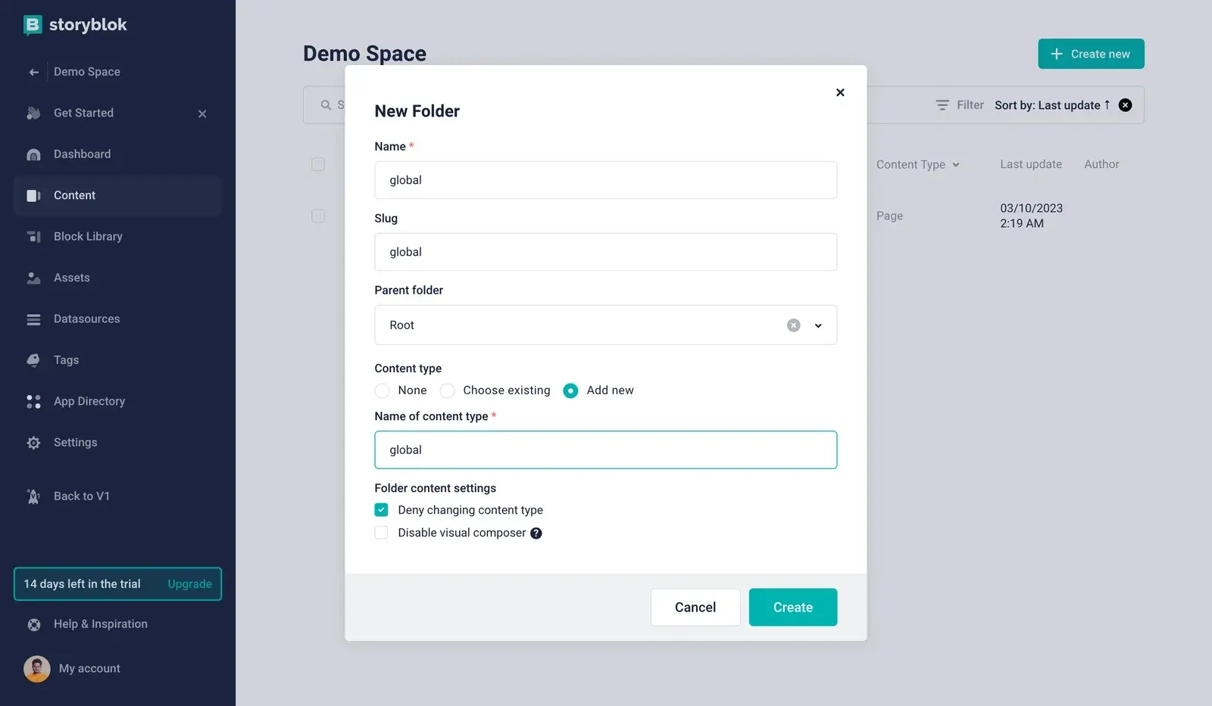This screenshot has height=706, width=1212.
Task: Clear the Root parent folder selection
Action: (793, 325)
